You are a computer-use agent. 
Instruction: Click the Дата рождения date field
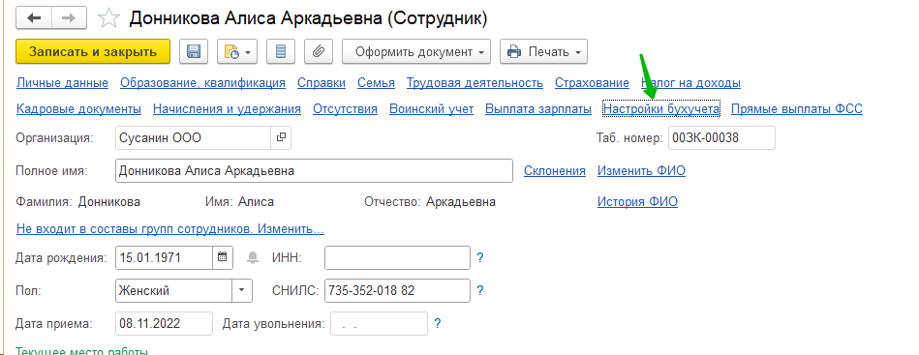point(164,257)
